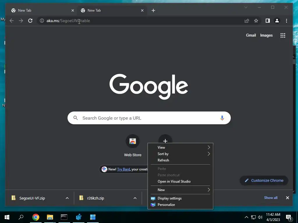The width and height of the screenshot is (298, 223).
Task: Open Chrome's three-dot menu
Action: [x=286, y=21]
